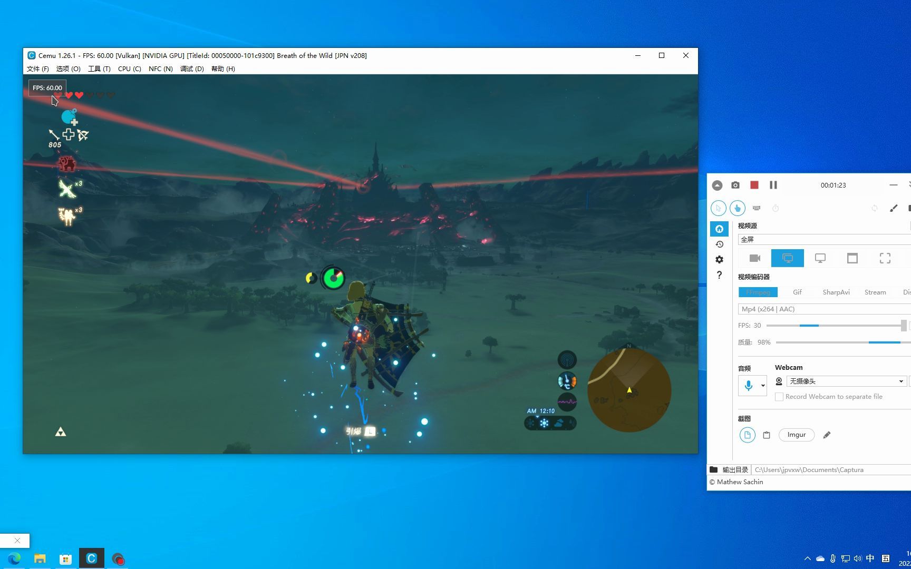This screenshot has width=911, height=569.
Task: Open the output folder icon
Action: coord(713,469)
